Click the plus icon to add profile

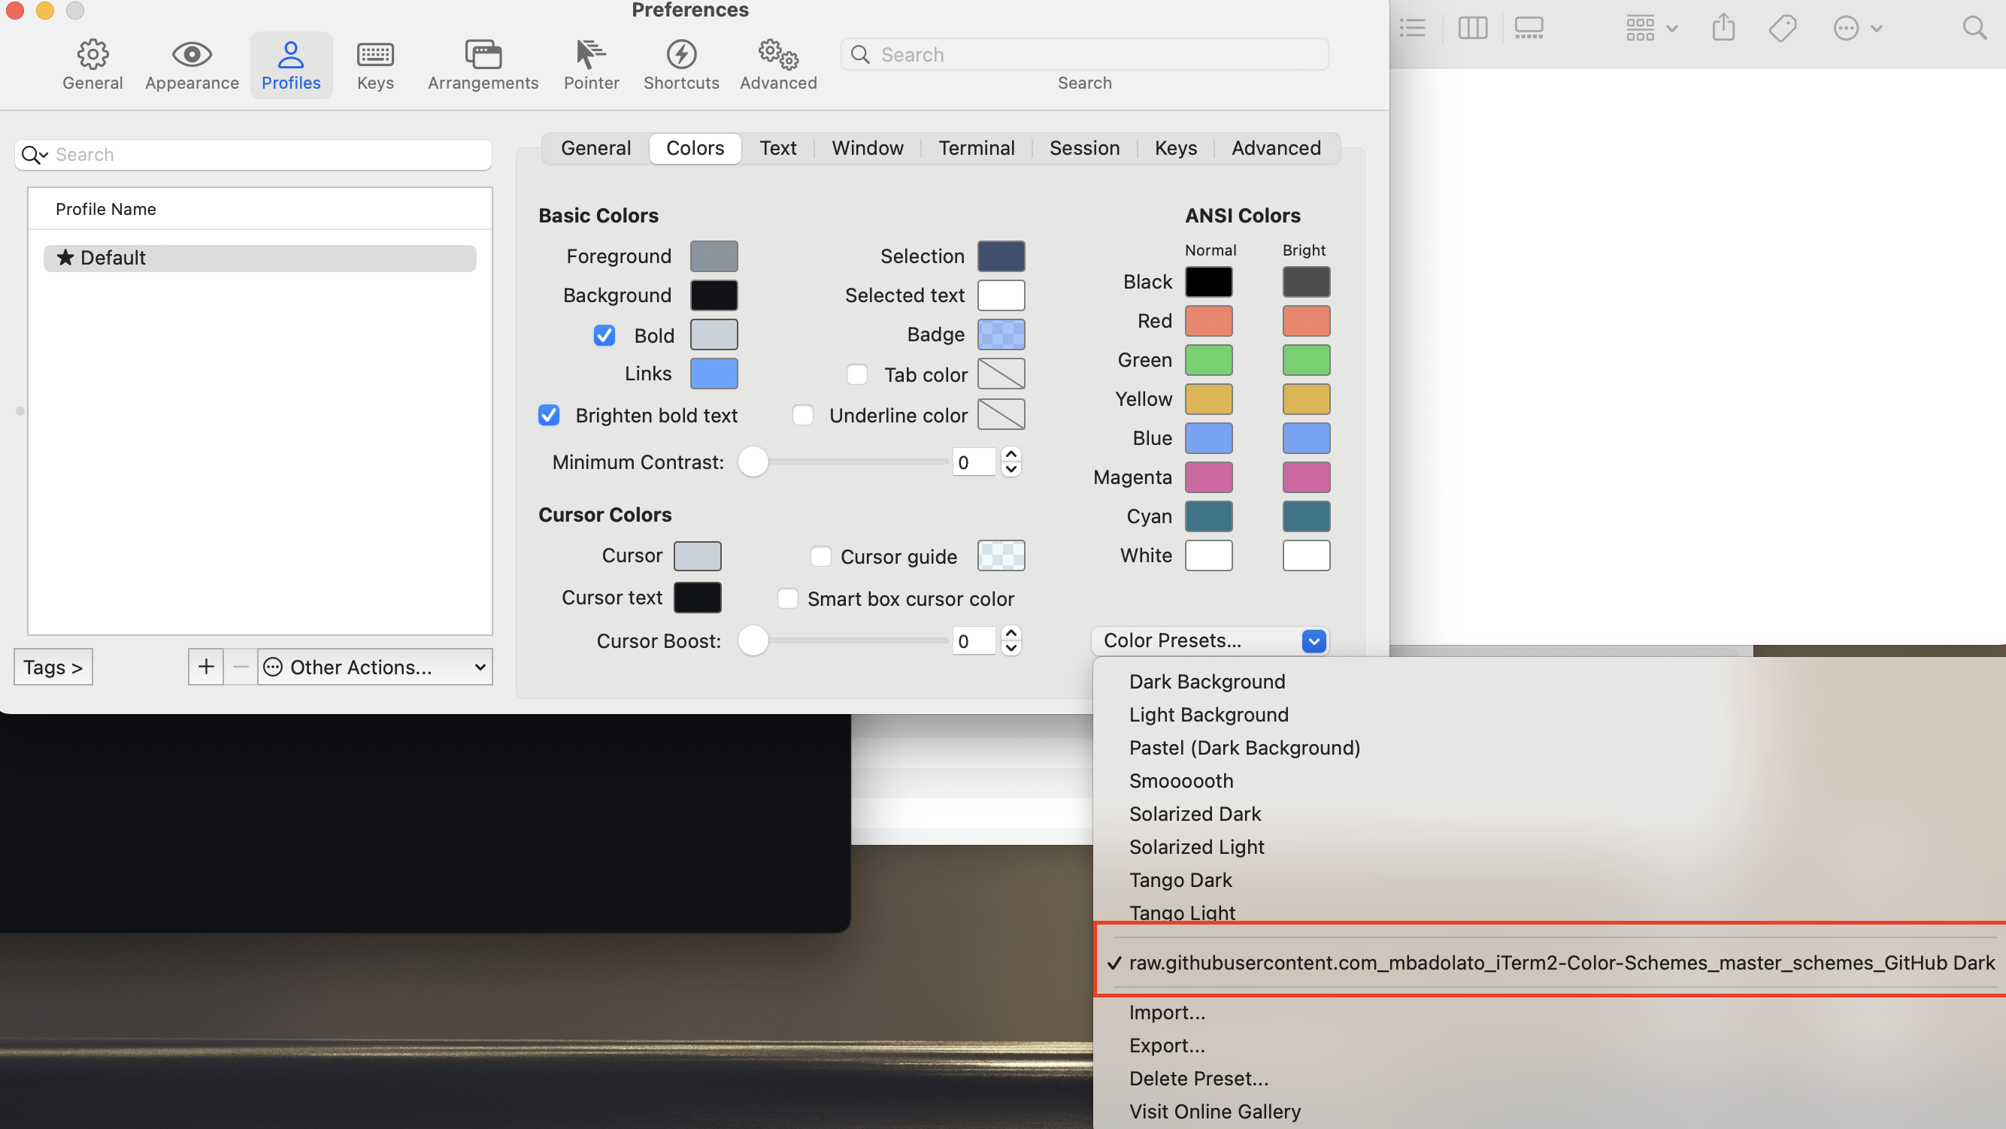(205, 667)
